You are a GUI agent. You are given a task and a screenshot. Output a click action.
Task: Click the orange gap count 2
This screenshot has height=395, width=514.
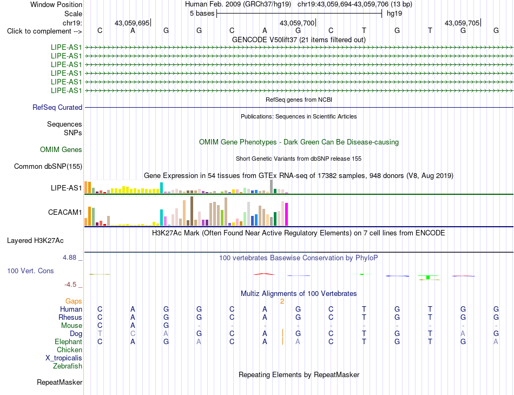[282, 301]
